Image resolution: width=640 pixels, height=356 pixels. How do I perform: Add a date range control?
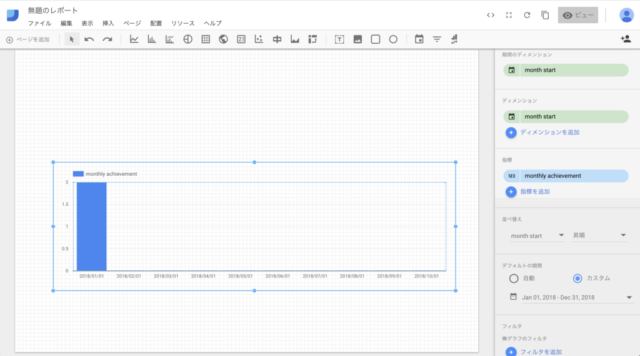click(419, 39)
